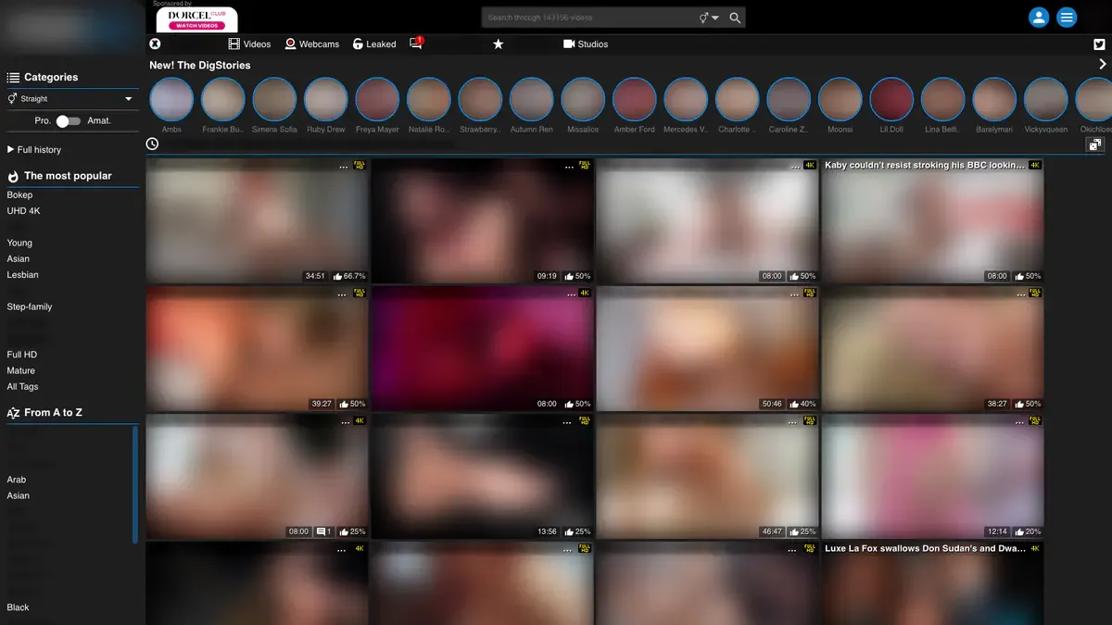Open options dots on the 39:27 video
Viewport: 1112px width, 625px height.
point(343,294)
